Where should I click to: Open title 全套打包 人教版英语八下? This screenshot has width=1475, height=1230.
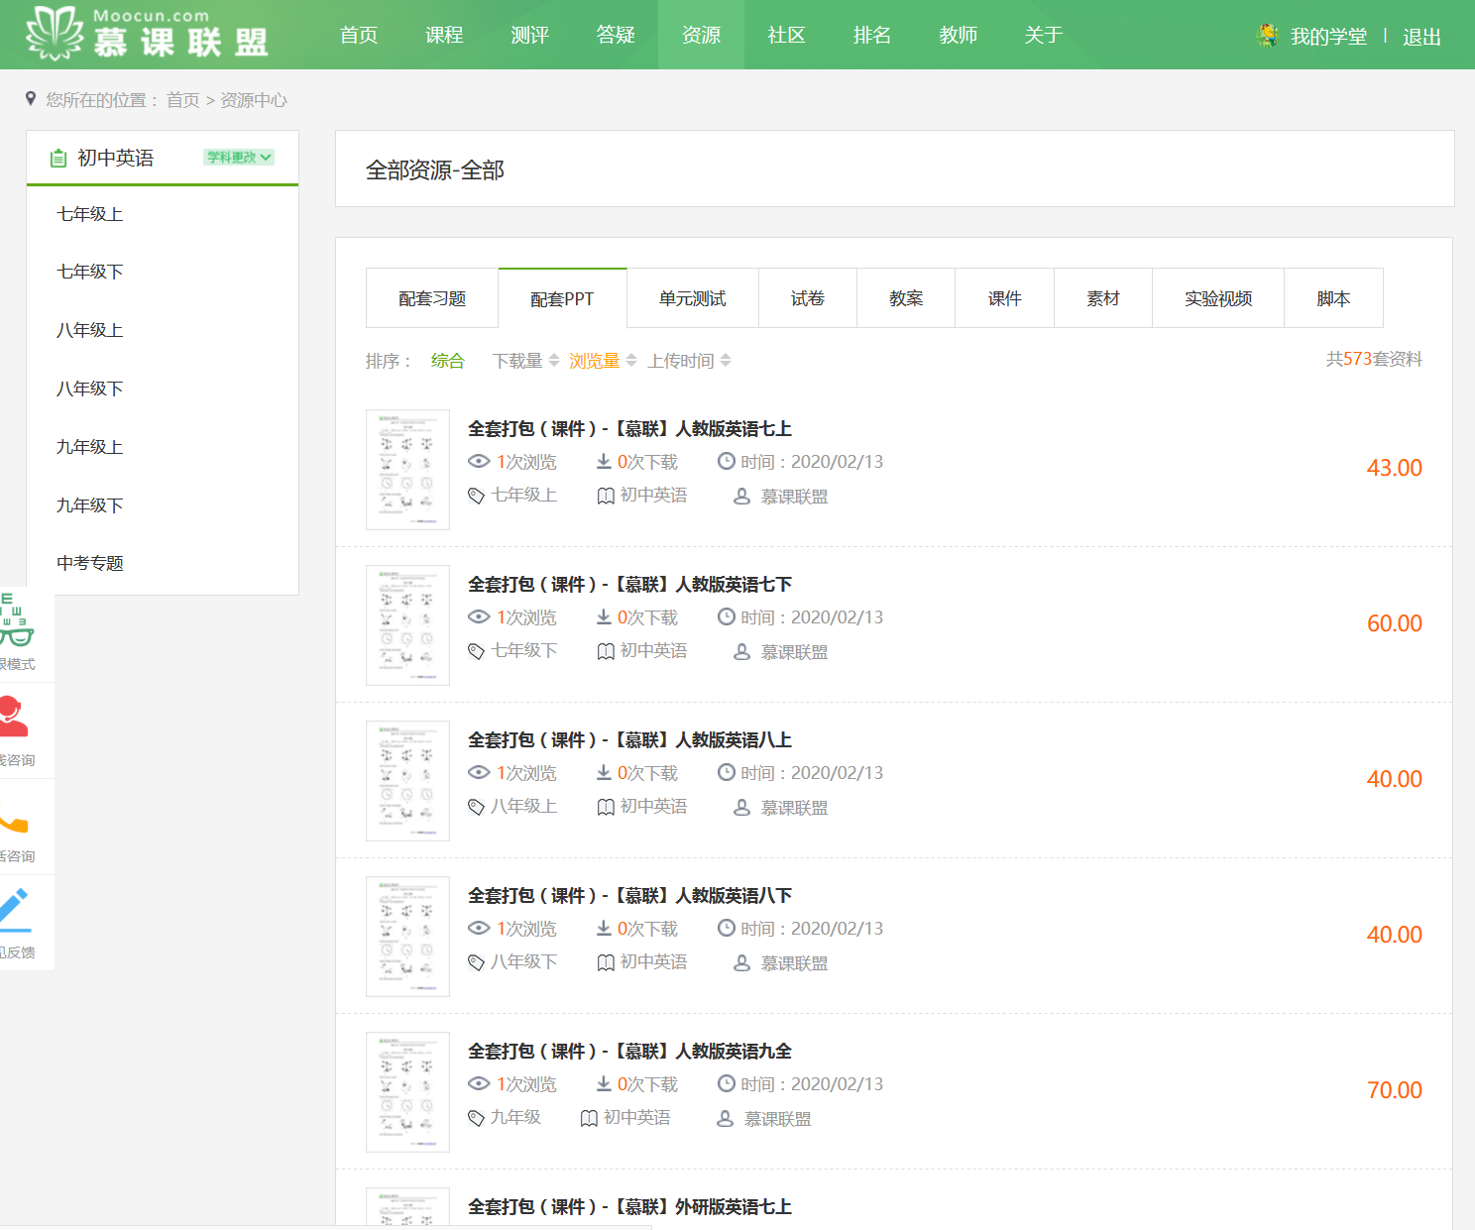click(x=629, y=896)
